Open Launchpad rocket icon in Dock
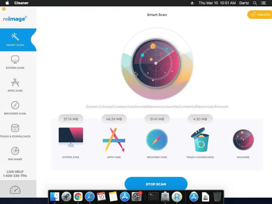 tap(66, 197)
